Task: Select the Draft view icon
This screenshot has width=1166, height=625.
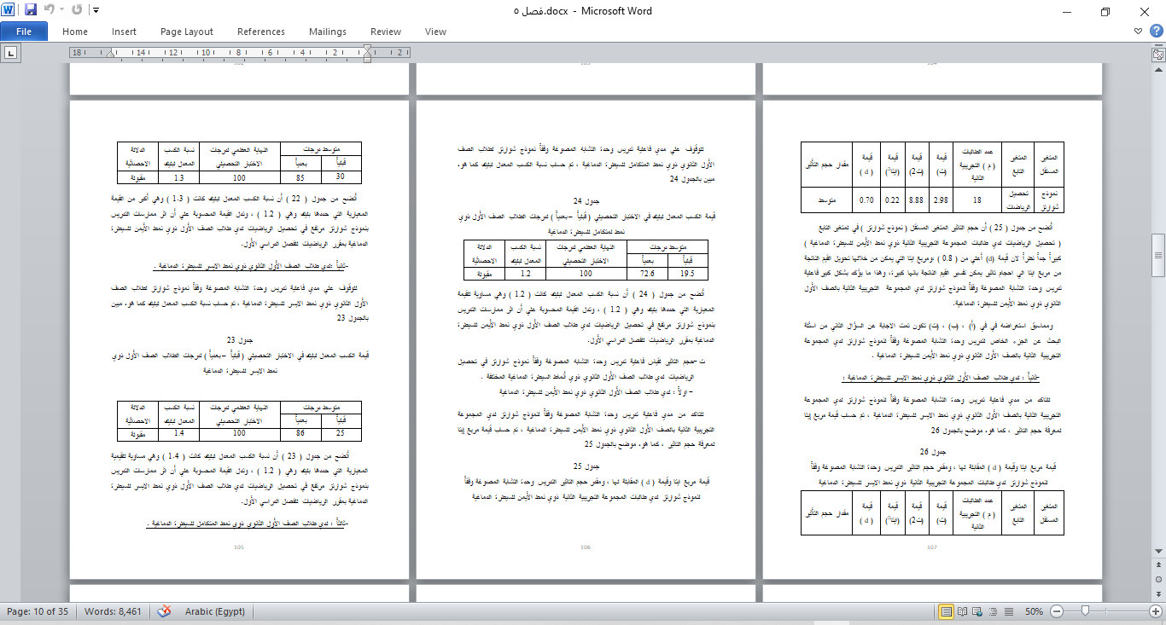Action: click(x=1008, y=611)
